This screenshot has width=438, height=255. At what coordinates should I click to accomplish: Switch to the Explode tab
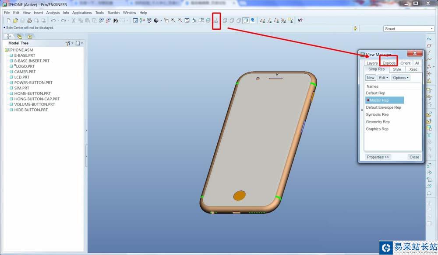coord(389,63)
